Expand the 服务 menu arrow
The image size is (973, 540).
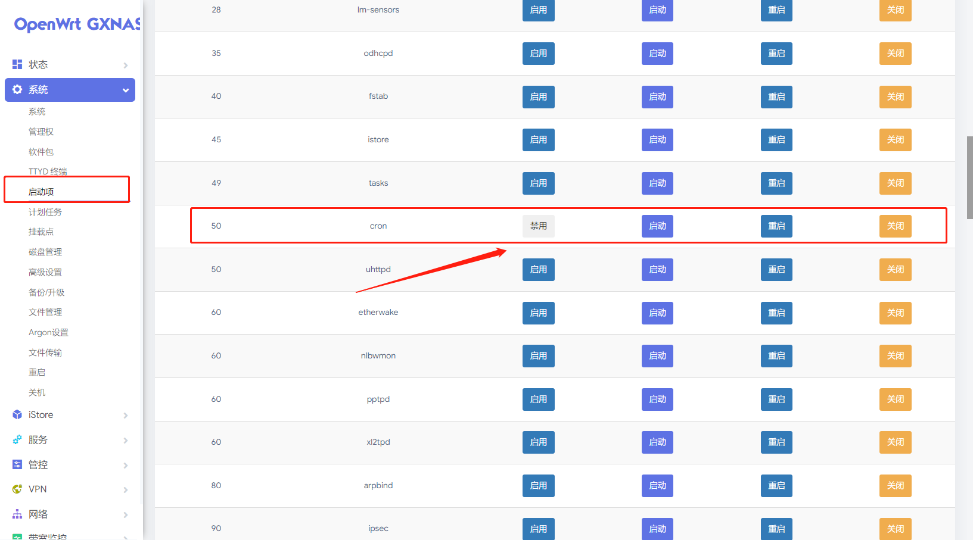[126, 441]
